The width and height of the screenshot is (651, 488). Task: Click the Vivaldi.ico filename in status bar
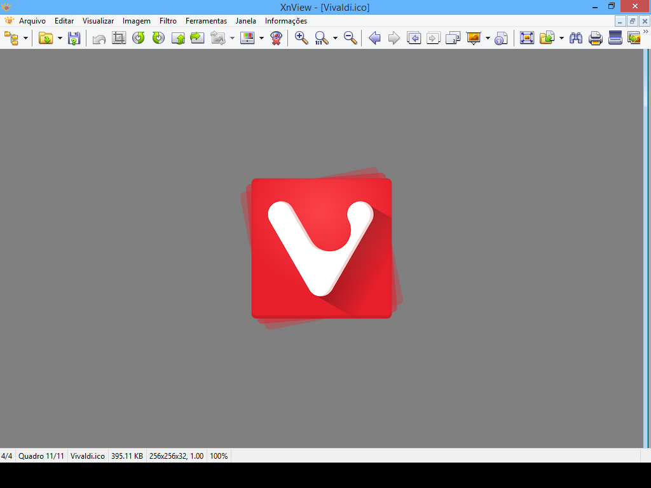(x=88, y=456)
